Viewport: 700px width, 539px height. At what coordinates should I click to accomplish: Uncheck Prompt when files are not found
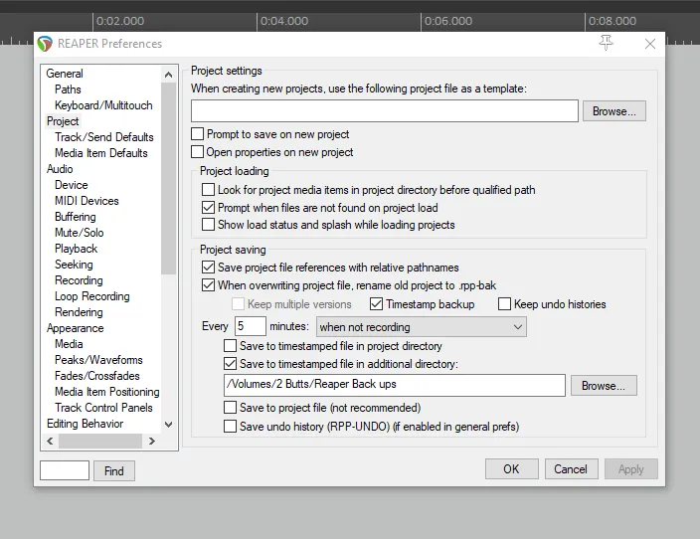[x=208, y=207]
